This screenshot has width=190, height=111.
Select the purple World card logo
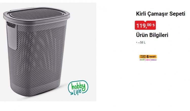[x=154, y=60]
